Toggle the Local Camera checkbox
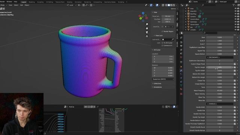The height and width of the screenshot is (135, 240). tap(162, 27)
